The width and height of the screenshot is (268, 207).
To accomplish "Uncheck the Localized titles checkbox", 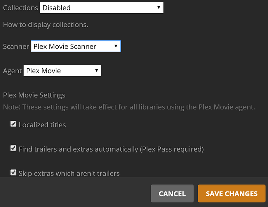I will [x=14, y=124].
